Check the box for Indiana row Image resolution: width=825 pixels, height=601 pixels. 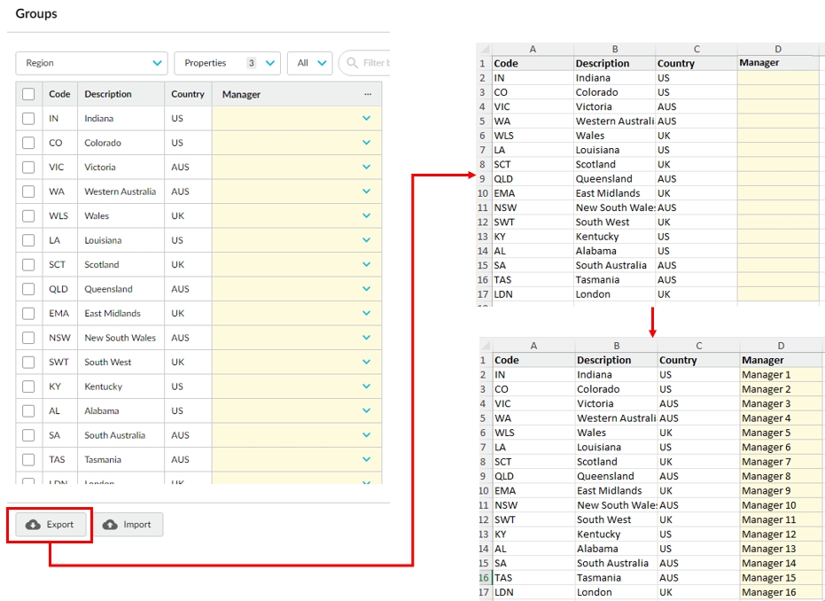click(x=28, y=119)
